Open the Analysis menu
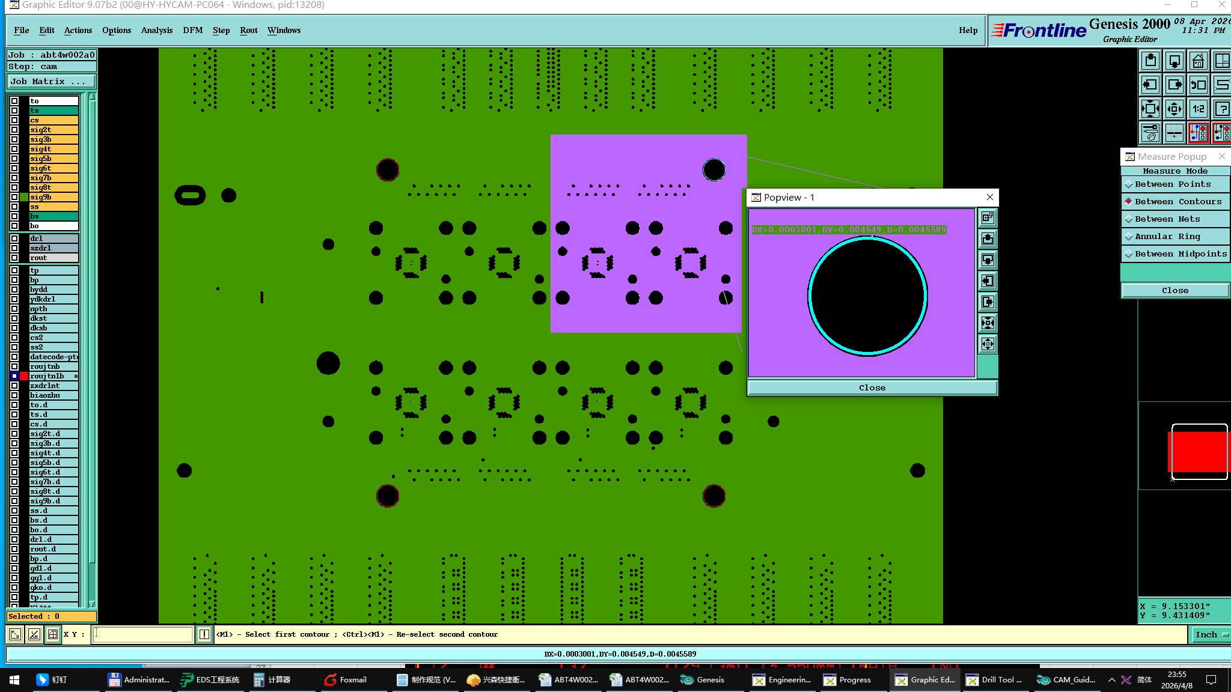Viewport: 1231px width, 692px height. click(156, 30)
